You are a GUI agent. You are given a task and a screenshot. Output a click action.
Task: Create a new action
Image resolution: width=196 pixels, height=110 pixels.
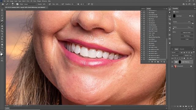[161, 62]
